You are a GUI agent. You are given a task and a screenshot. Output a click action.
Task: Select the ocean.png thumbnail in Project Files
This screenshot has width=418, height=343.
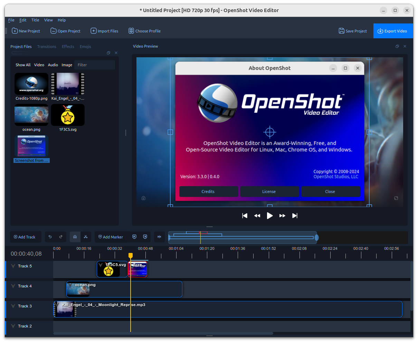[x=31, y=115]
